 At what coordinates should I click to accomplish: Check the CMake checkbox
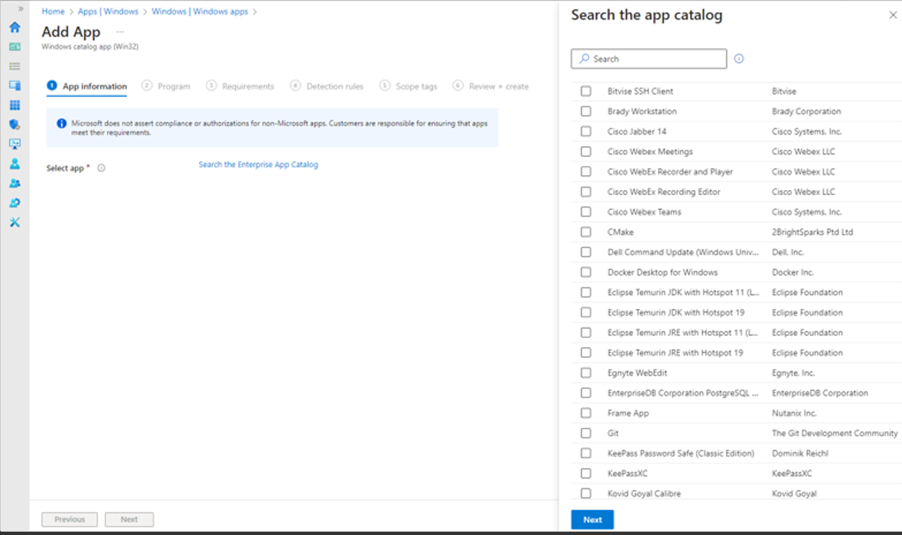tap(586, 232)
